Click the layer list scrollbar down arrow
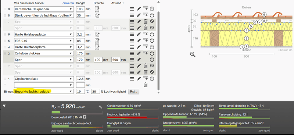 pyautogui.click(x=158, y=93)
